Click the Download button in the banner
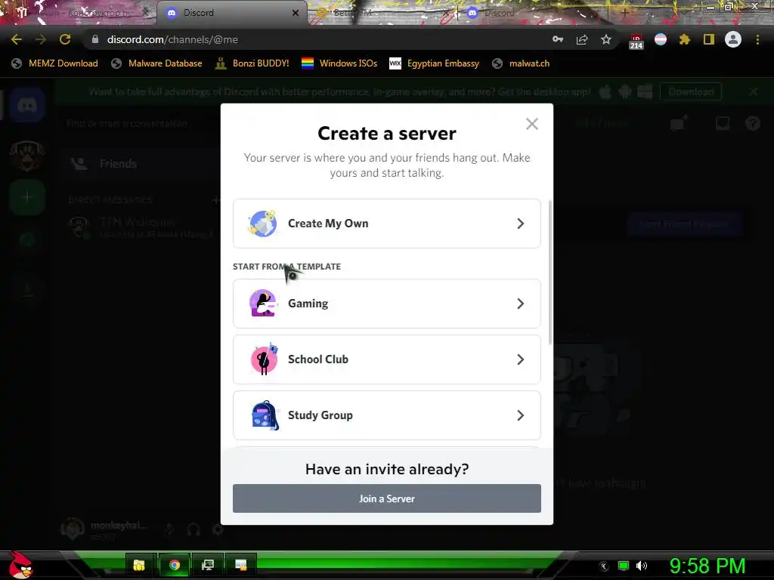 tap(691, 91)
